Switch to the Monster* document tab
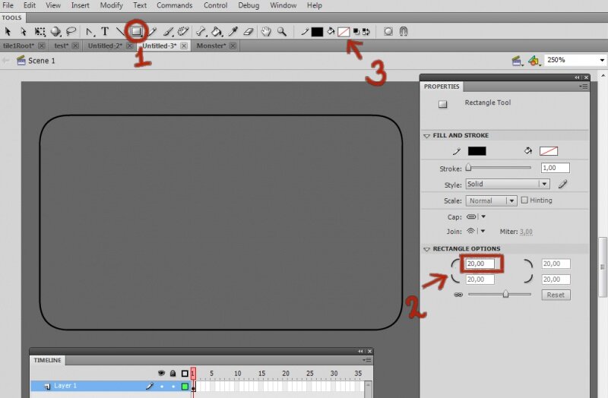The height and width of the screenshot is (398, 608). (x=211, y=46)
